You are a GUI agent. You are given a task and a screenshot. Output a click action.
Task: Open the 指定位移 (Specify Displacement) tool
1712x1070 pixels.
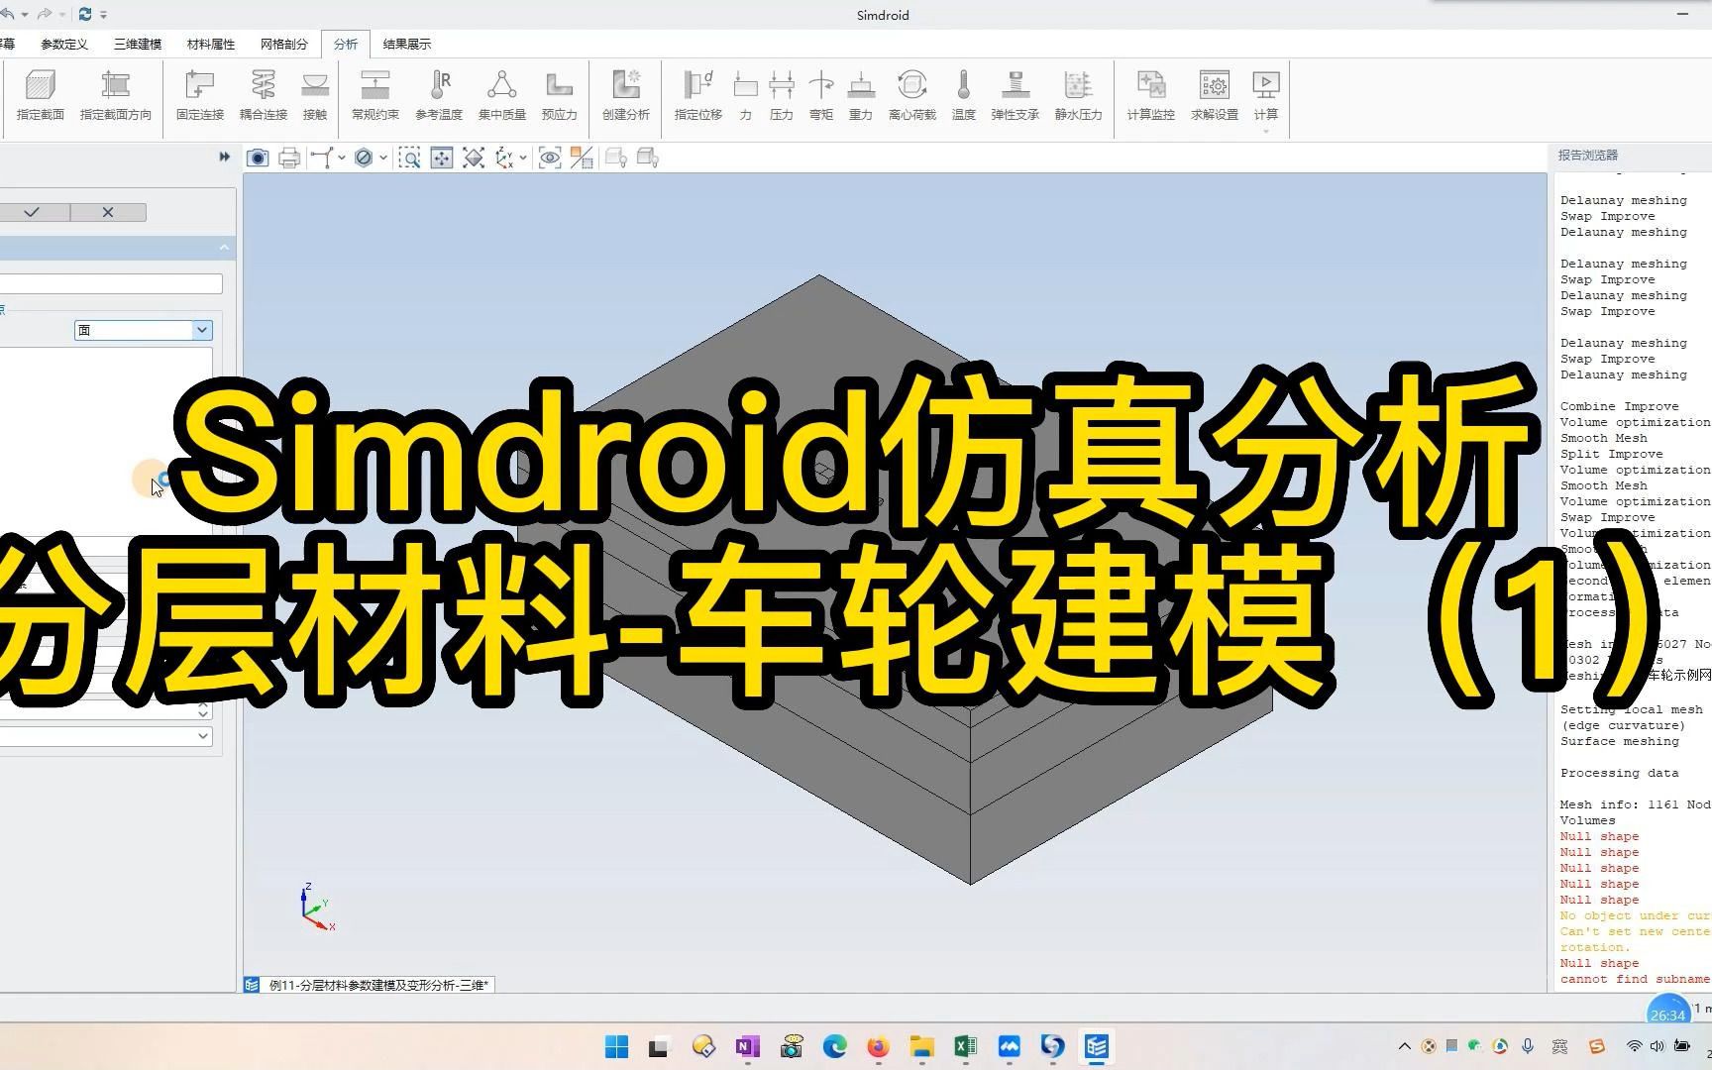pyautogui.click(x=696, y=94)
